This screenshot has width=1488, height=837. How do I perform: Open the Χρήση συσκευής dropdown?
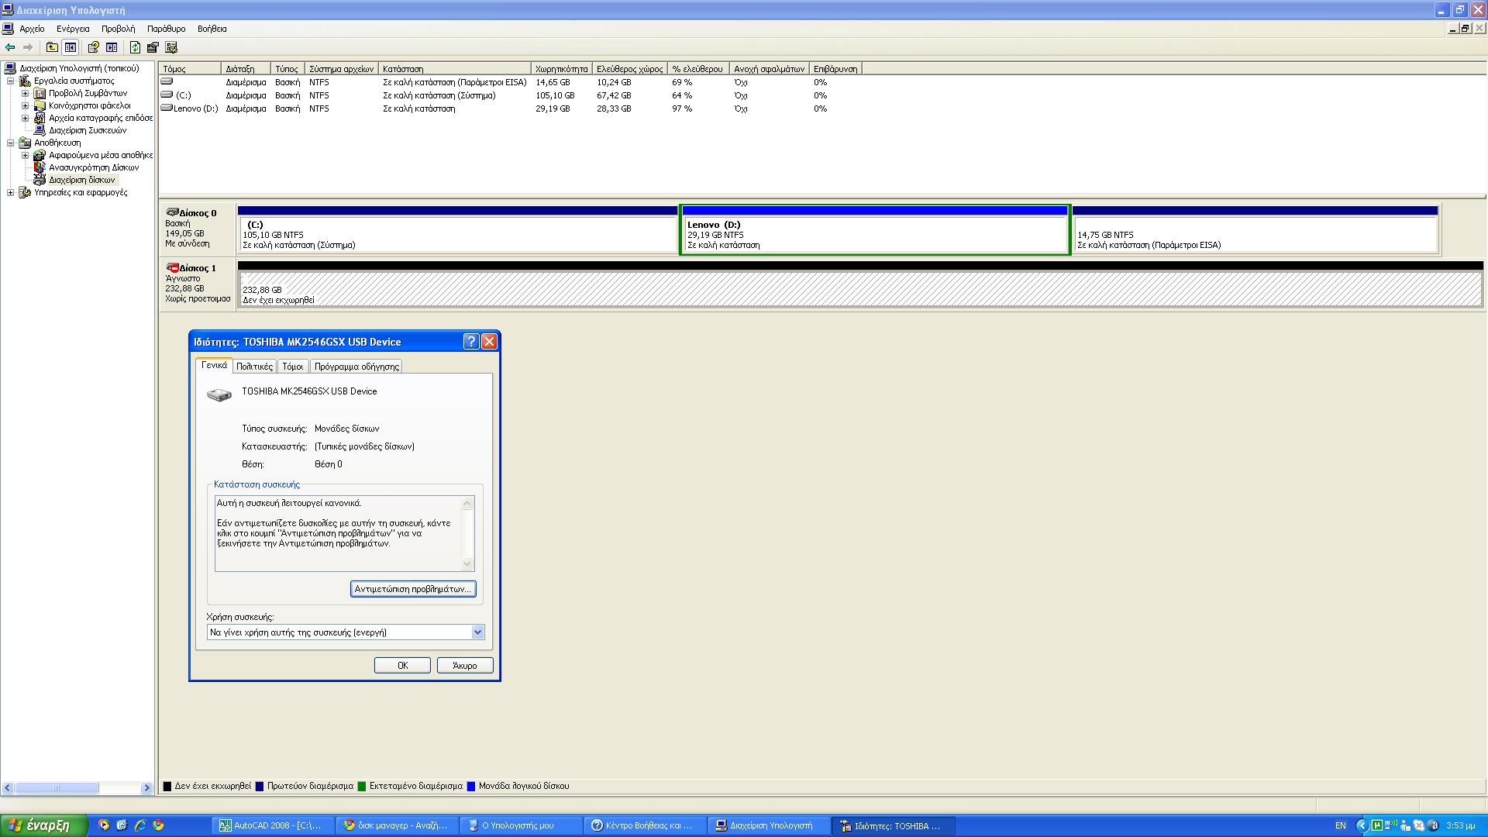pos(477,632)
